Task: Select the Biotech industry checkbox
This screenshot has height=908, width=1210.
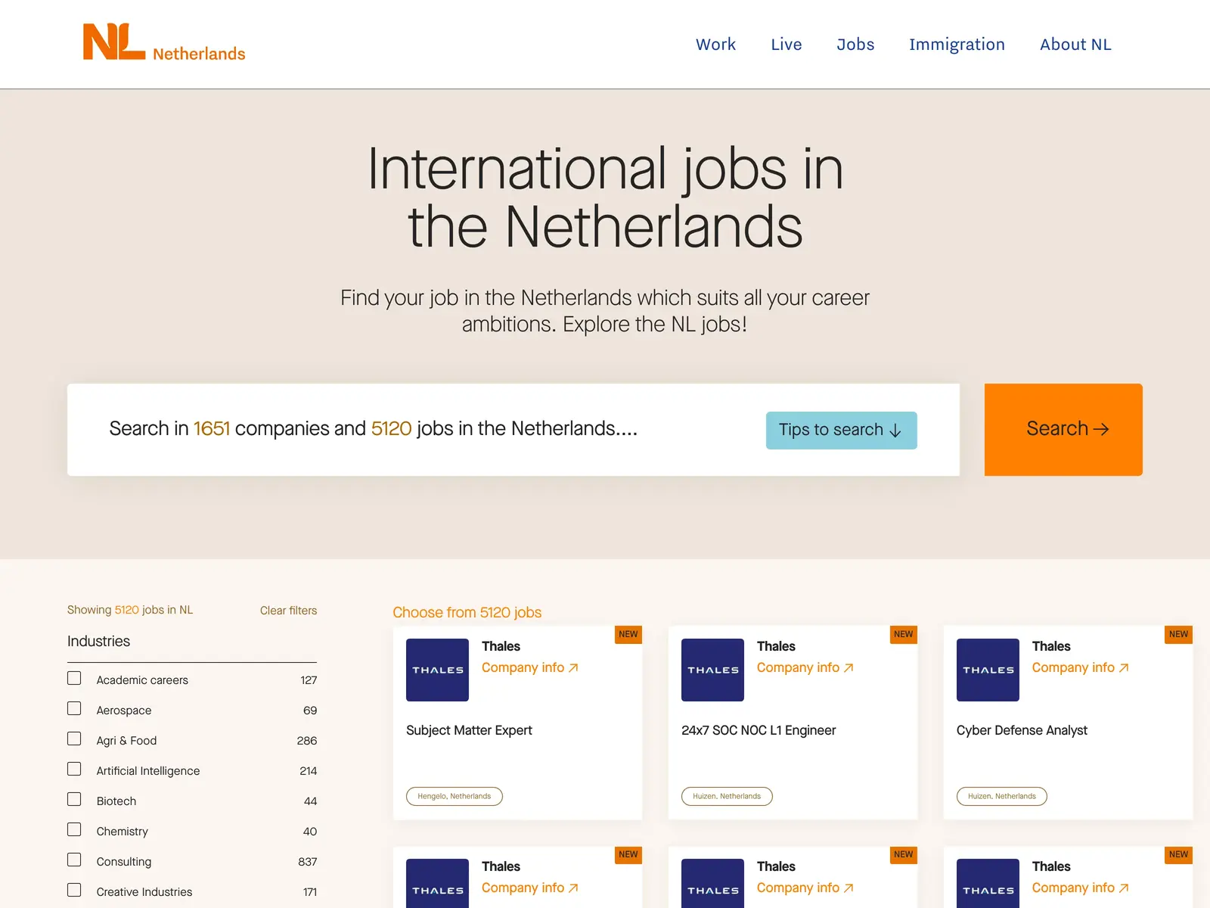Action: click(74, 799)
